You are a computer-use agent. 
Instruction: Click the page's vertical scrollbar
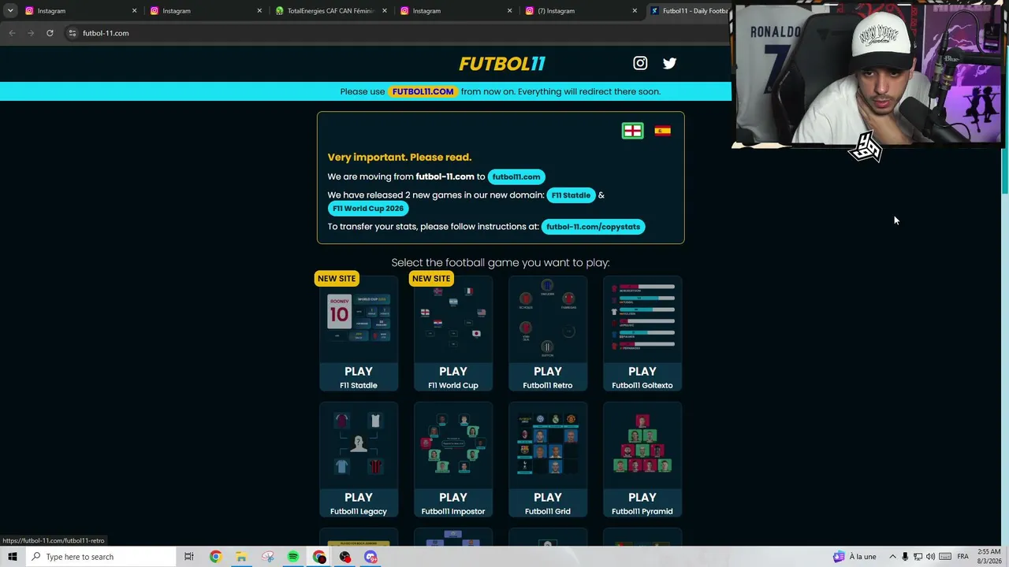(1005, 169)
